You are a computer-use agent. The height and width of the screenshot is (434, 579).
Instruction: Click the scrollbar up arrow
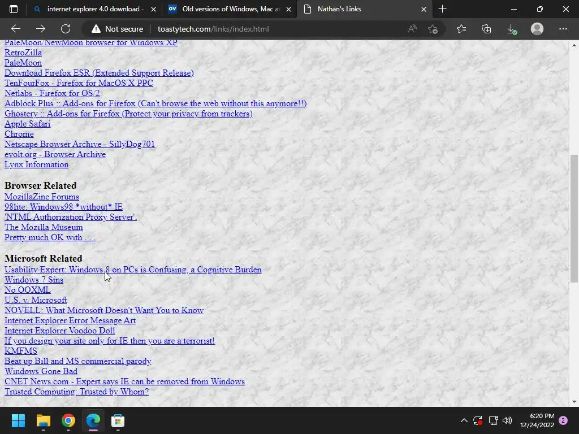(x=574, y=45)
